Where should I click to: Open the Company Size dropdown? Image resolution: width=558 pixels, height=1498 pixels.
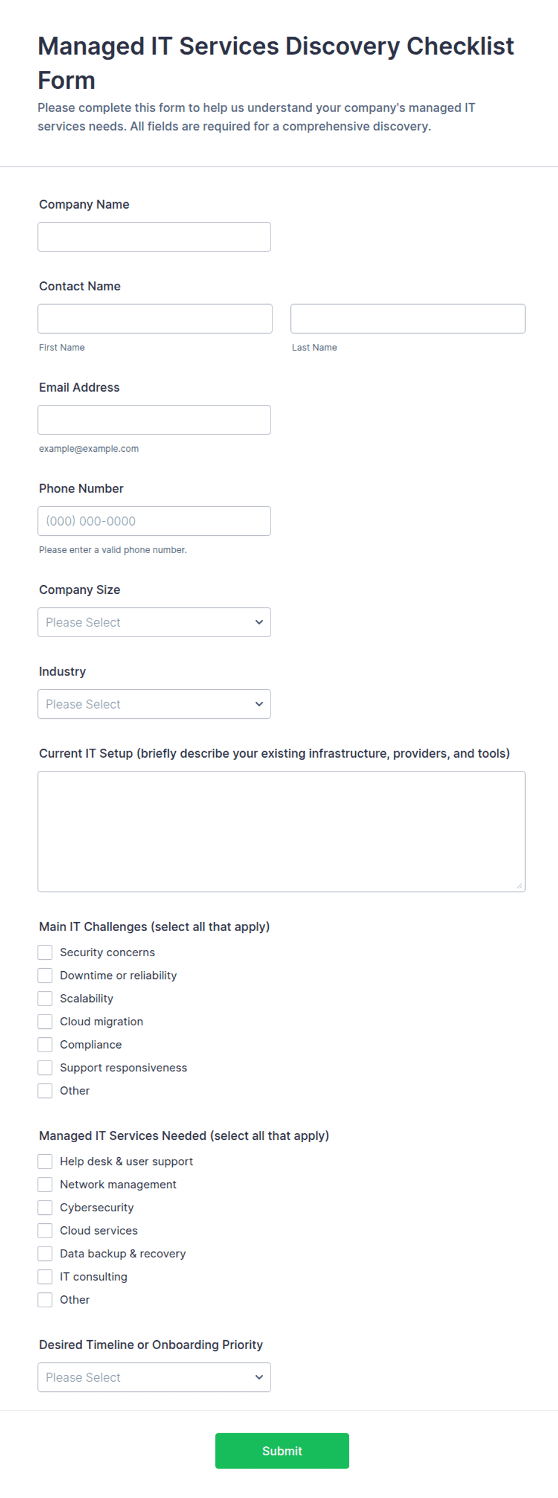pos(154,622)
